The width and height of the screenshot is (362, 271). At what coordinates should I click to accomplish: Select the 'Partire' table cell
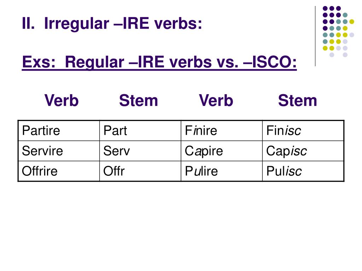point(59,131)
